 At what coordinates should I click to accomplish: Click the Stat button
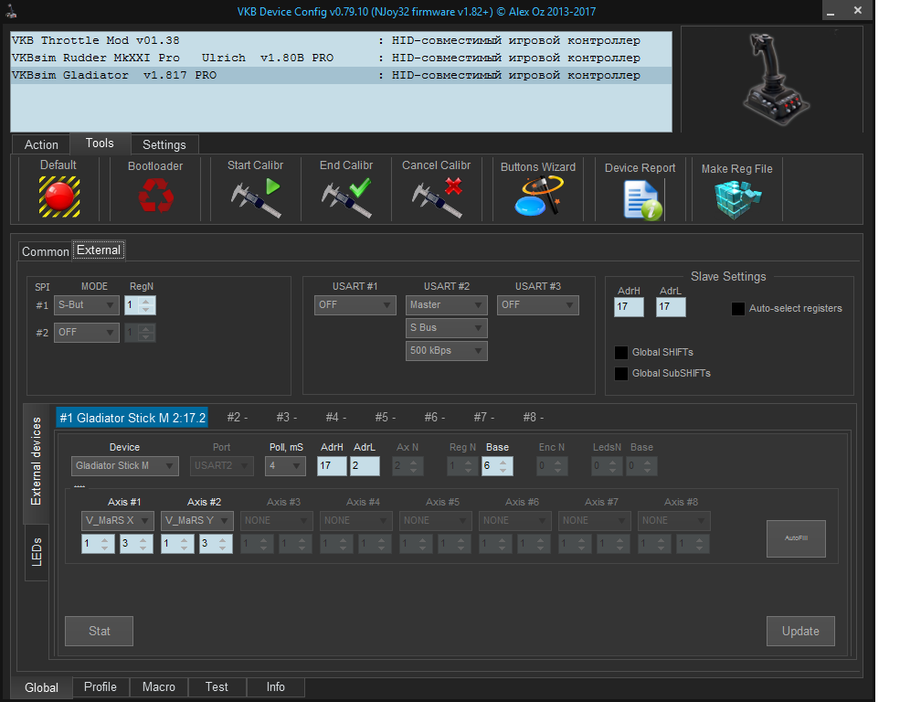[x=100, y=631]
